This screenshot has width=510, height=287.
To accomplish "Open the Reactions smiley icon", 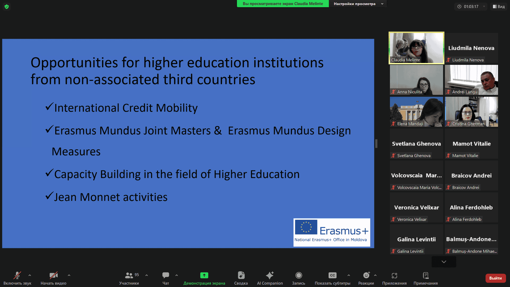I will click(x=366, y=275).
